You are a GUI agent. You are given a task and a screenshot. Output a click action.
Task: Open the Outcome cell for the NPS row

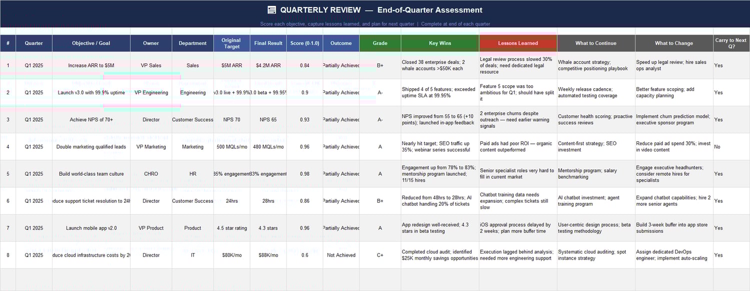click(340, 119)
